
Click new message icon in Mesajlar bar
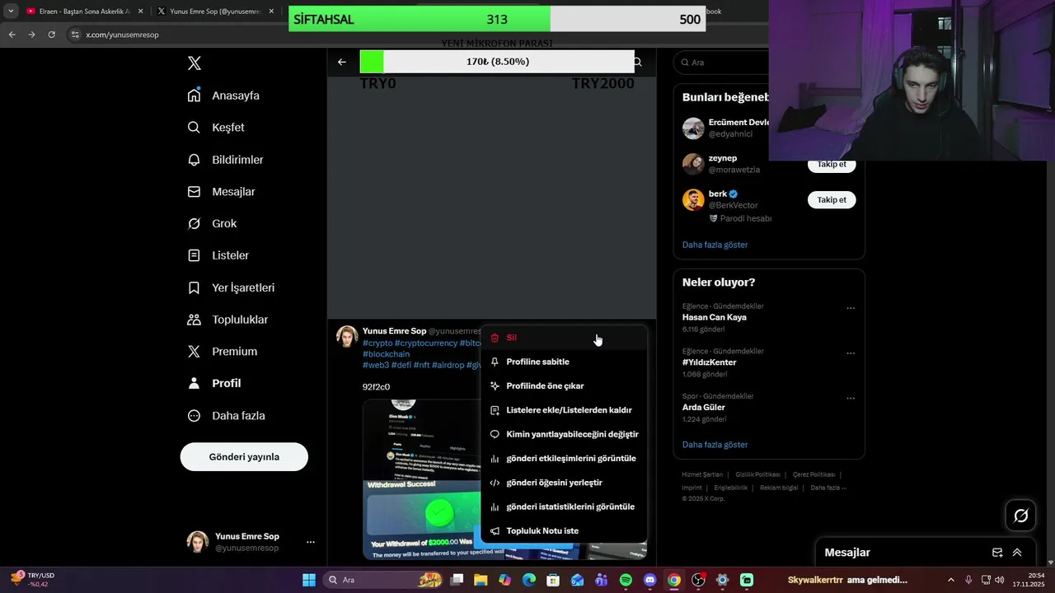click(997, 553)
